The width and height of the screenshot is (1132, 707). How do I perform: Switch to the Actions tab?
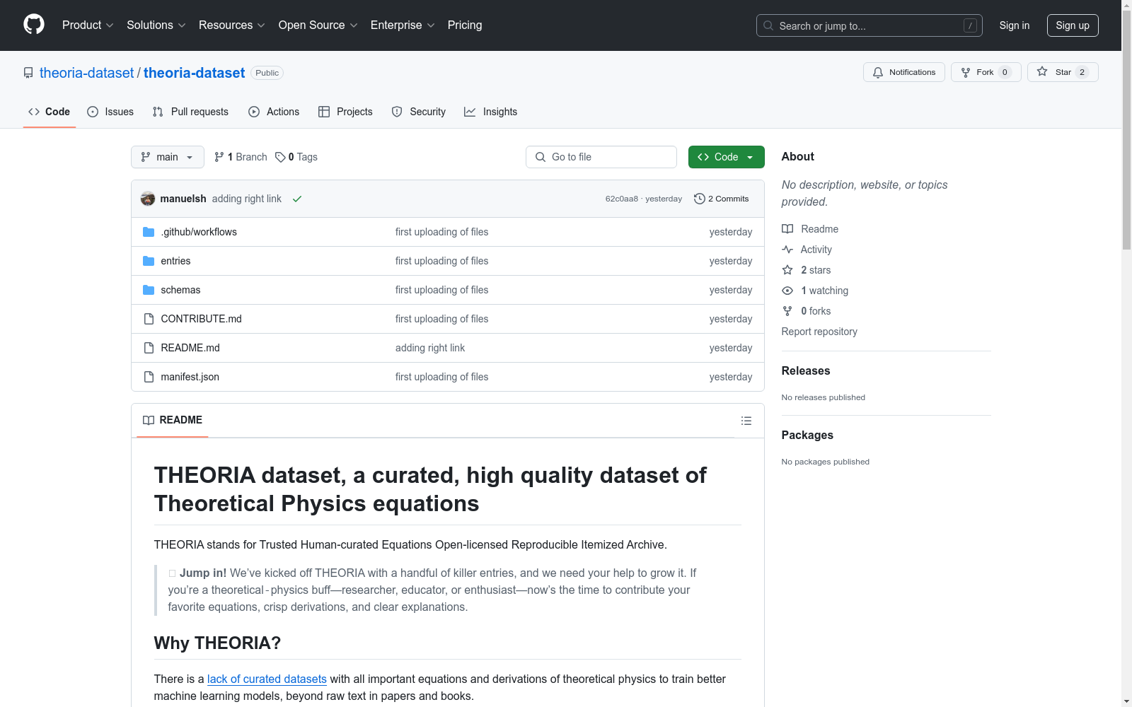point(274,112)
